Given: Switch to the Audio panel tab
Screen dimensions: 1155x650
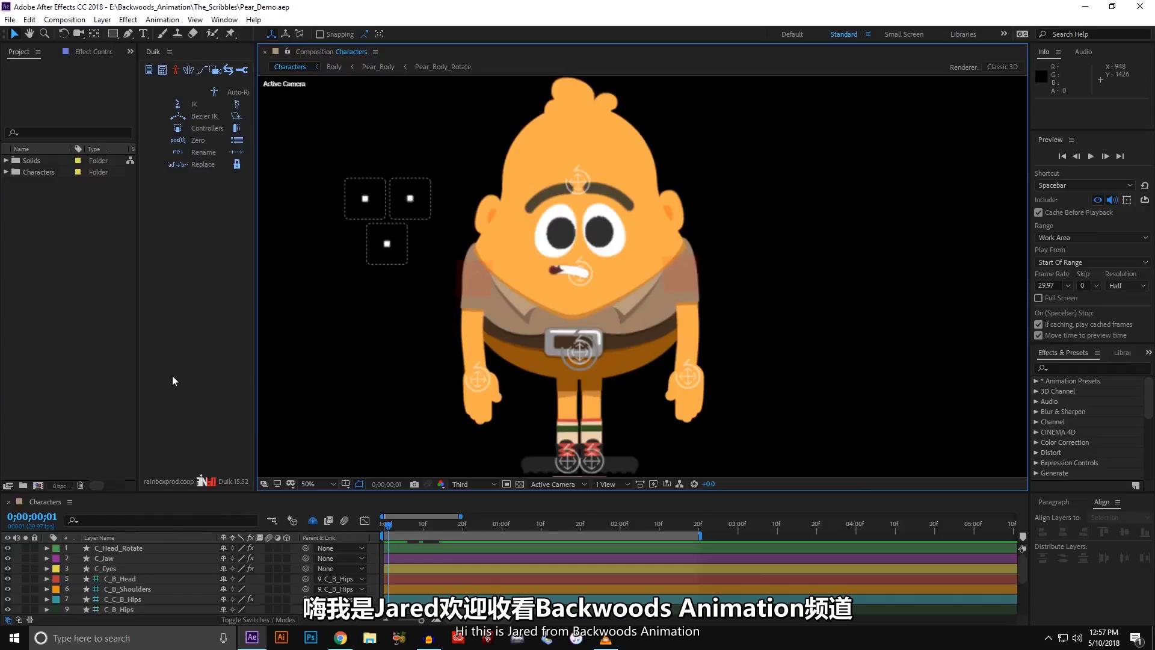Looking at the screenshot, I should 1083,52.
